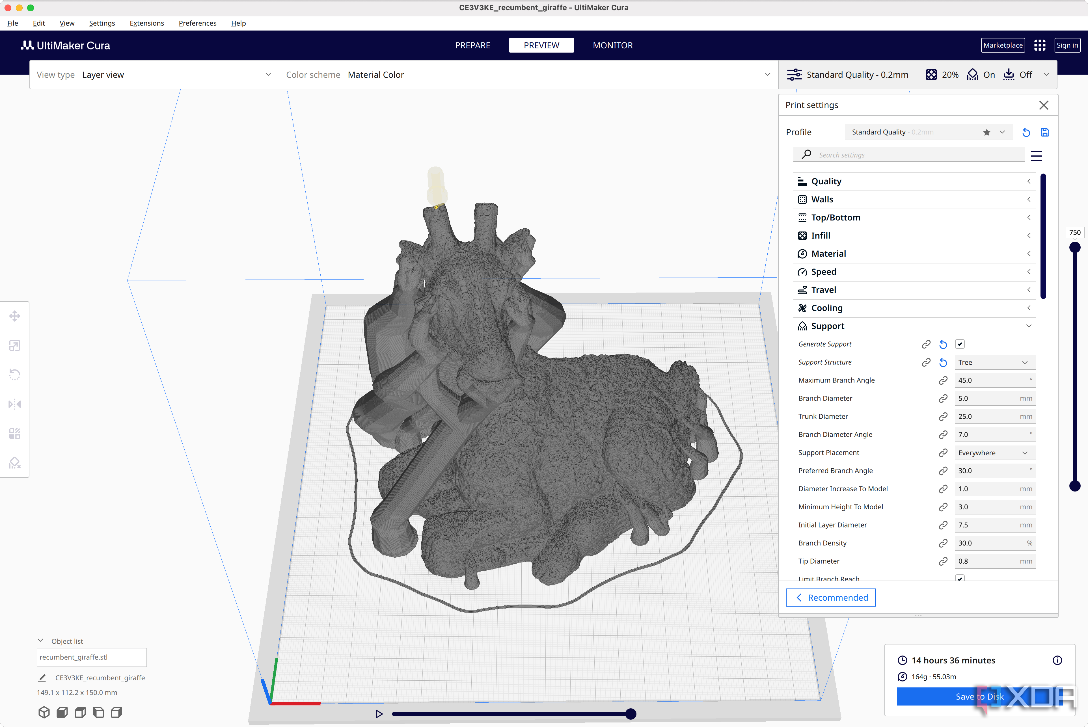Select the Rotate tool in left toolbar

tap(14, 375)
